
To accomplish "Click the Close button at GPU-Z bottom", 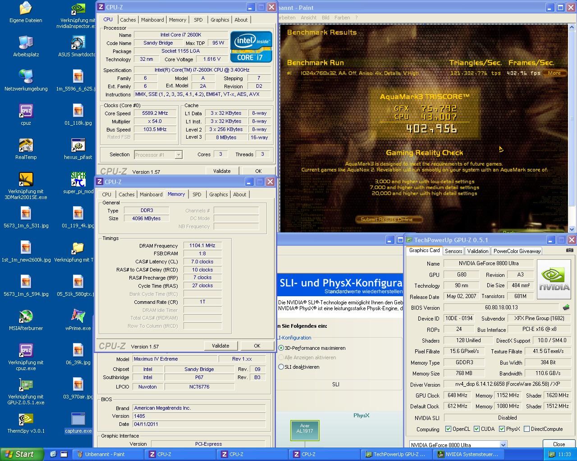I will point(559,444).
